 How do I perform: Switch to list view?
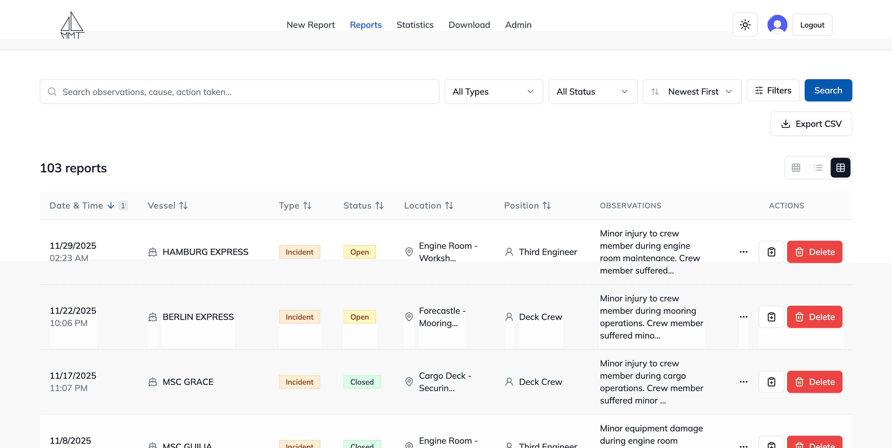[x=818, y=168]
